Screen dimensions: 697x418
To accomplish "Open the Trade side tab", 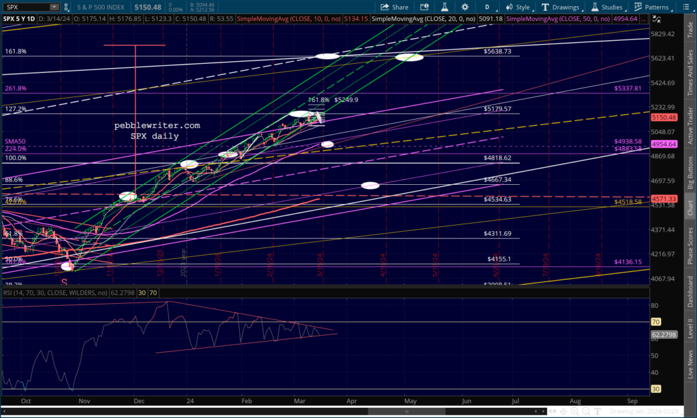I will tap(690, 29).
